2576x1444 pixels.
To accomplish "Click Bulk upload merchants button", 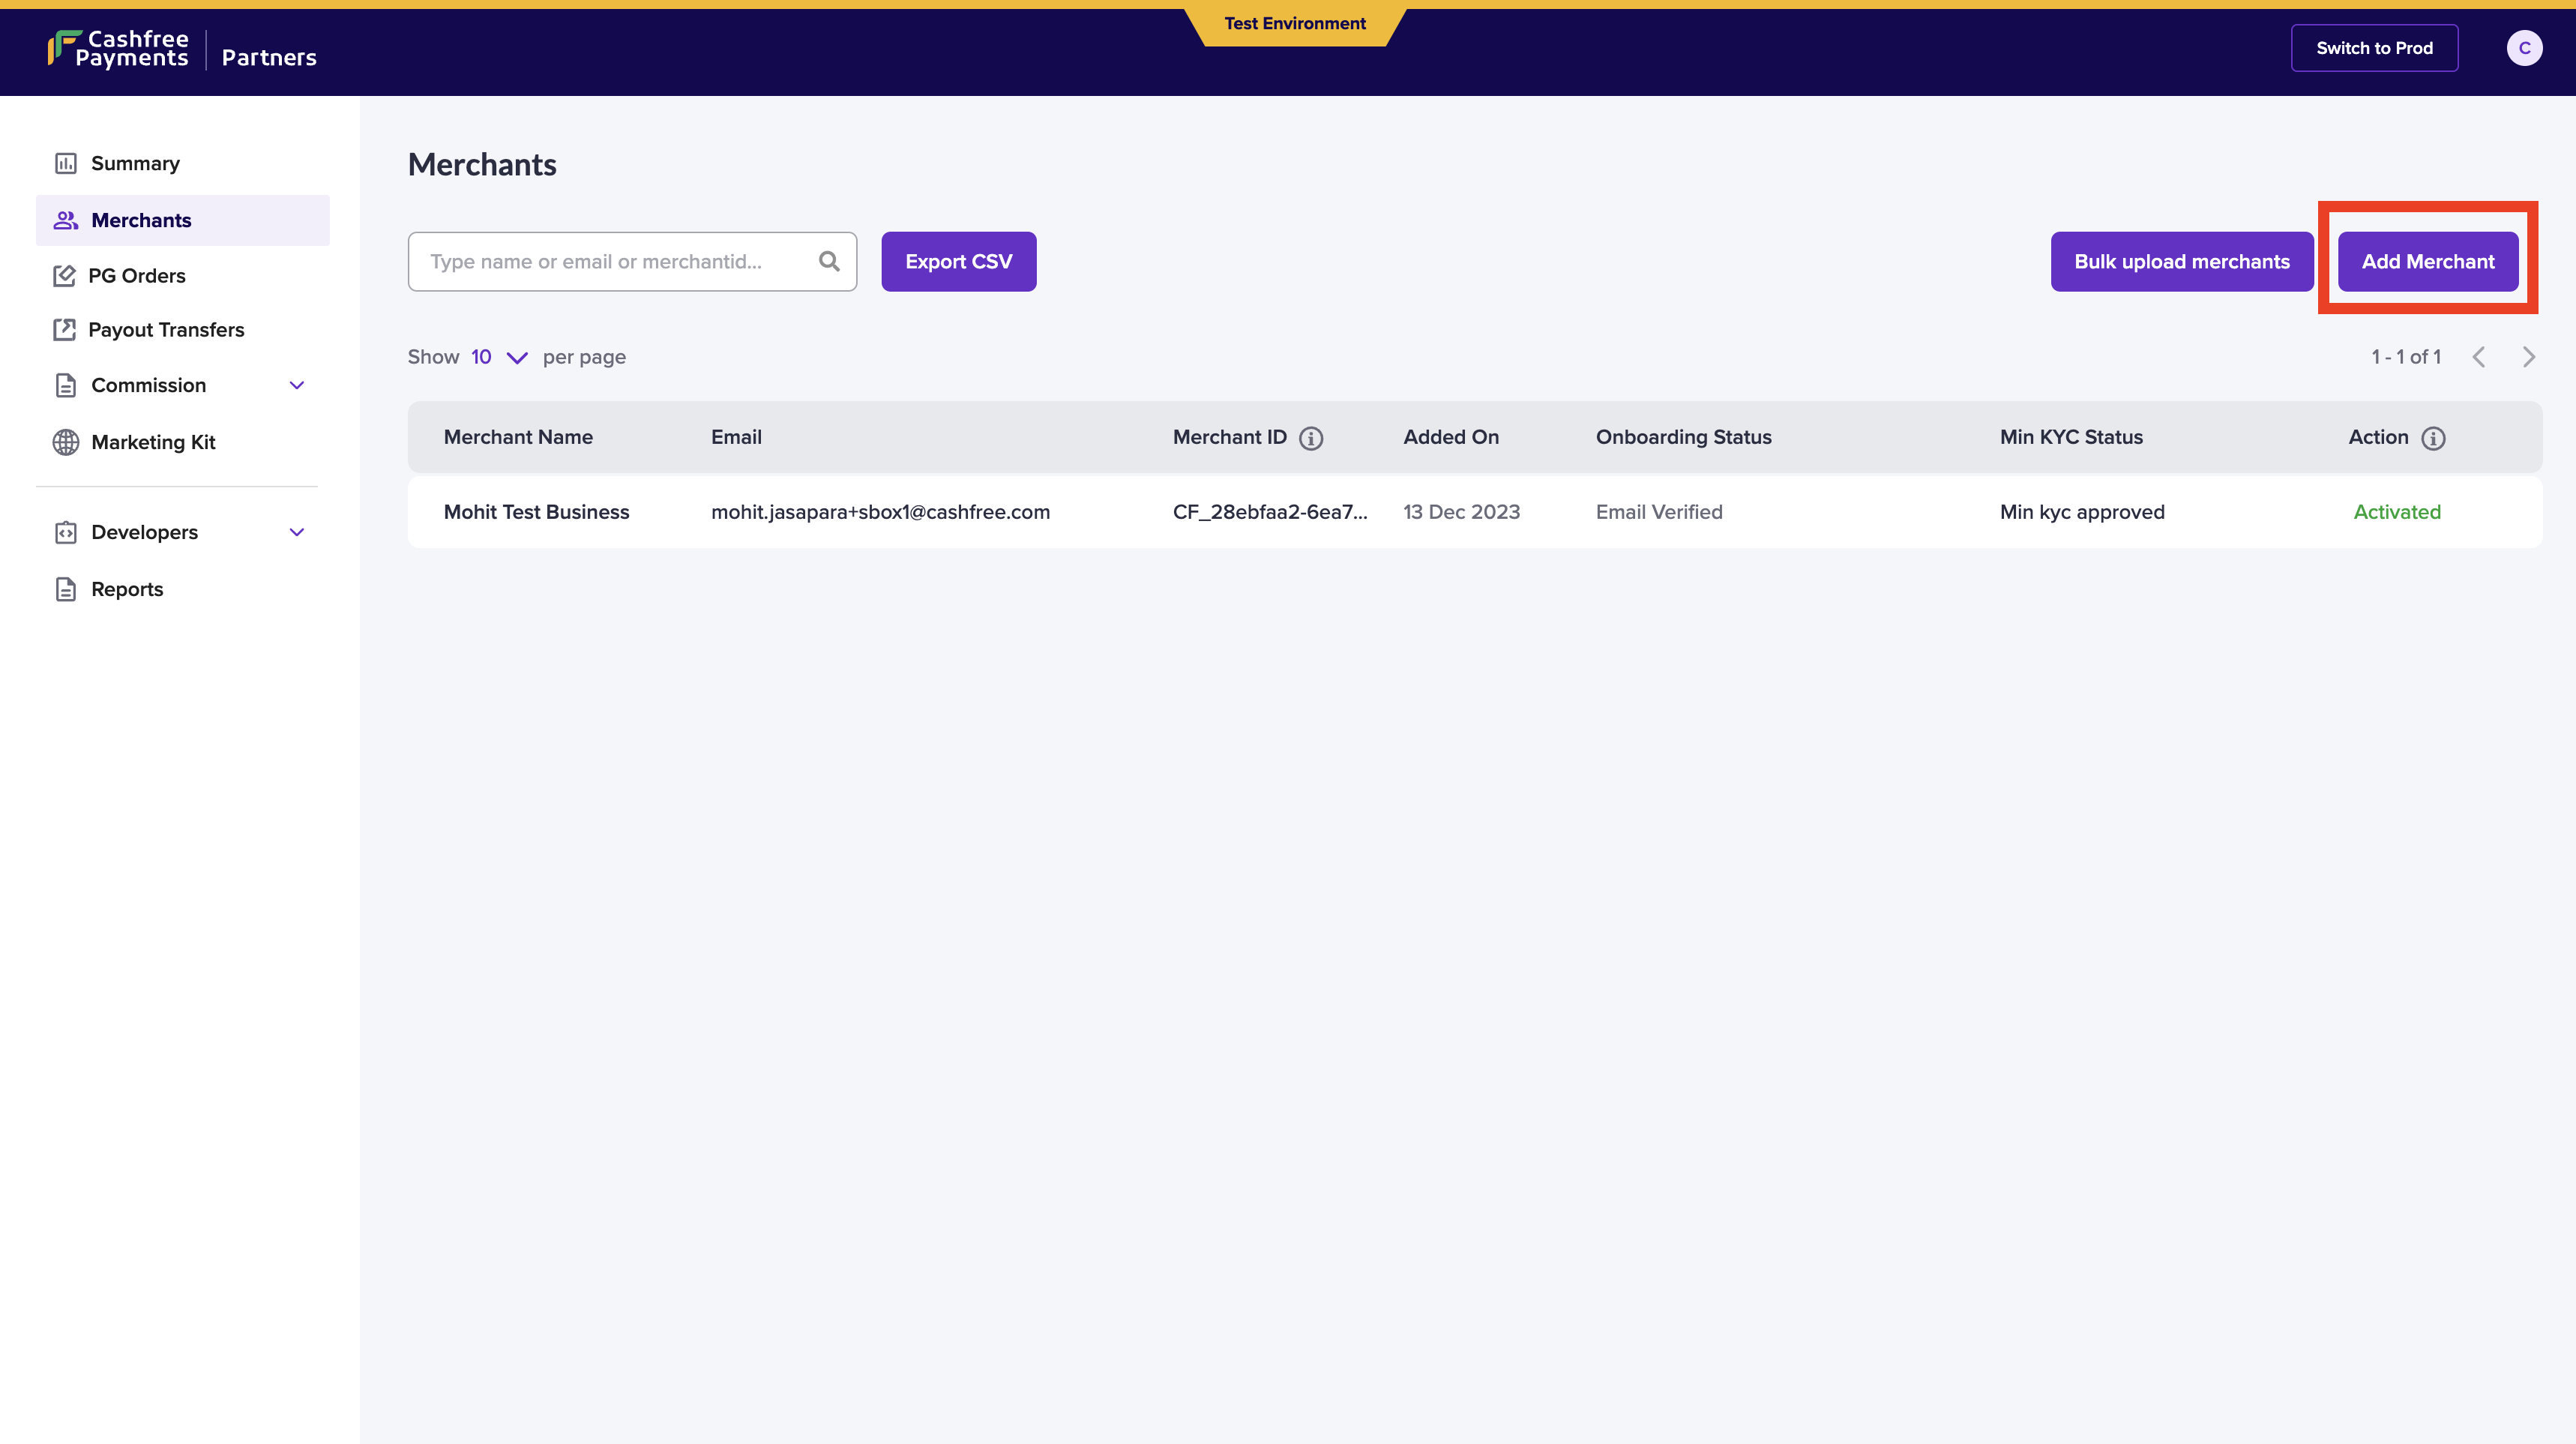I will click(x=2181, y=262).
